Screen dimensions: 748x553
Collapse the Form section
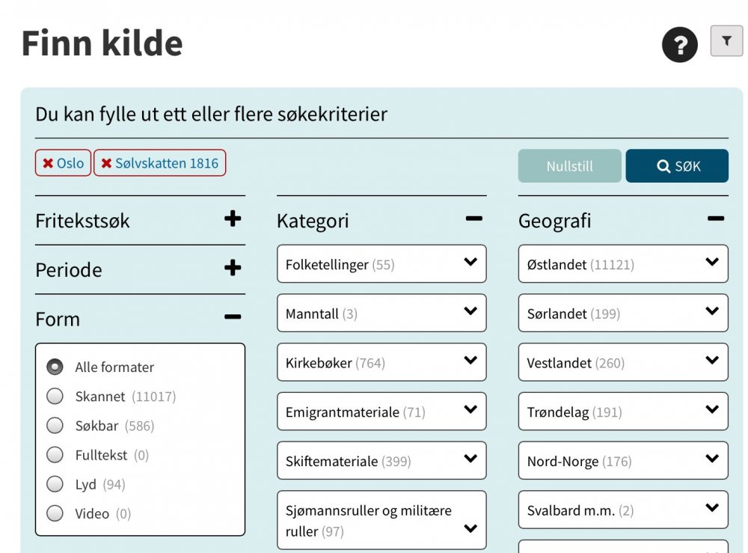point(233,318)
